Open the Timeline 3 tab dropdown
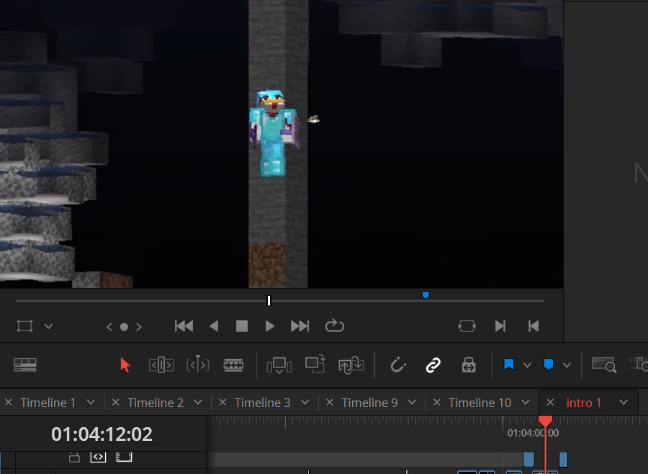 point(305,403)
